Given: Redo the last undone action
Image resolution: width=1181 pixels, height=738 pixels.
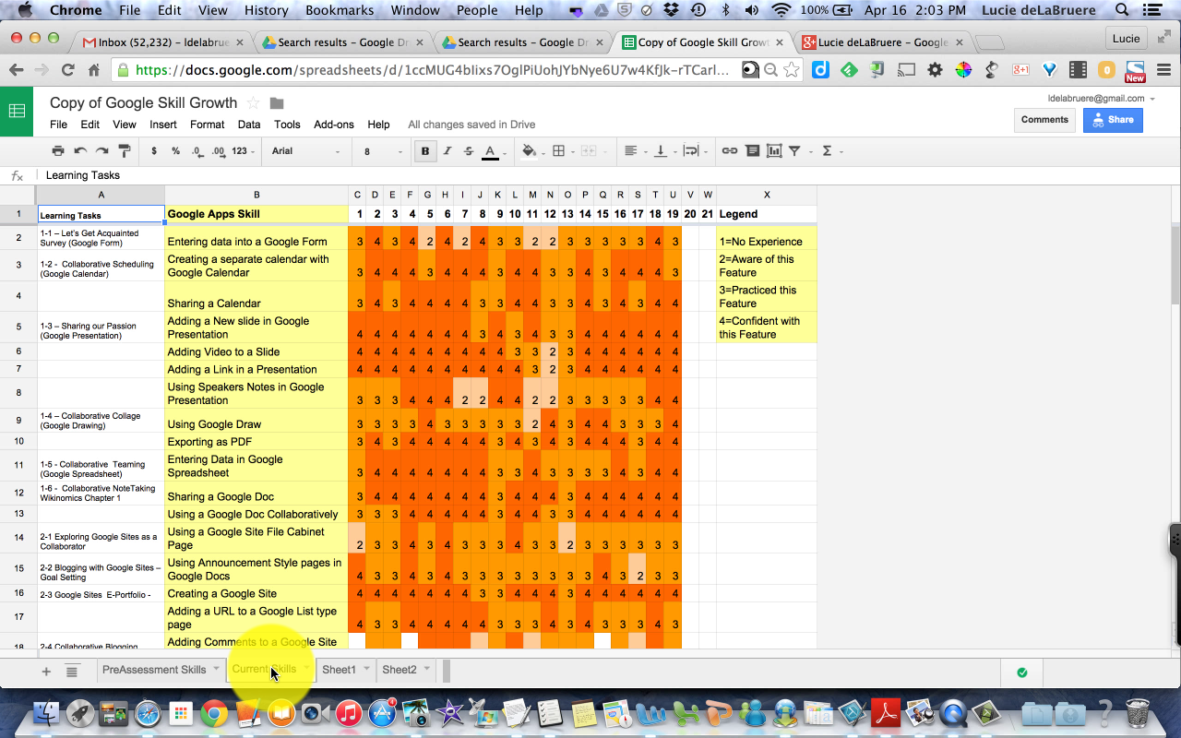Looking at the screenshot, I should (x=102, y=151).
